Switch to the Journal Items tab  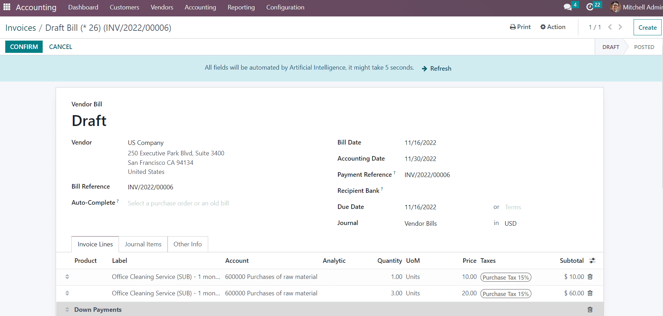[143, 244]
